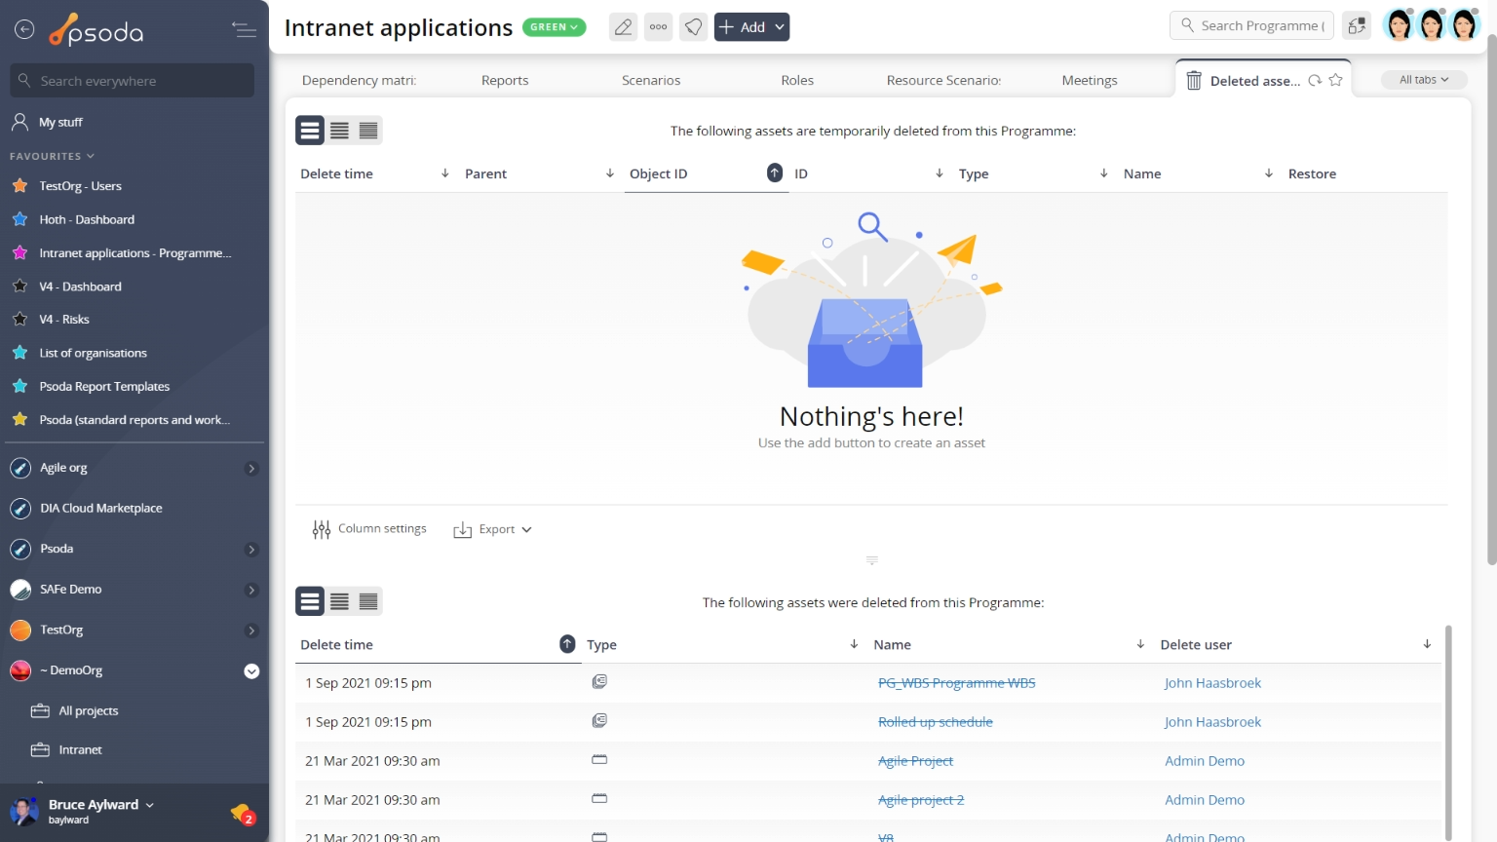Click the star beside Psoda Report Templates

[19, 387]
